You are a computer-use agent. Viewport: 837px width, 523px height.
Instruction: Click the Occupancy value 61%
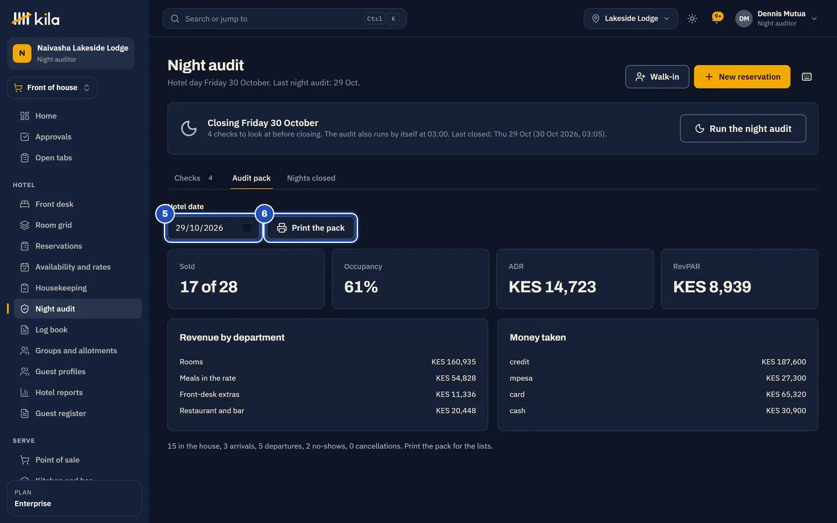coord(361,287)
